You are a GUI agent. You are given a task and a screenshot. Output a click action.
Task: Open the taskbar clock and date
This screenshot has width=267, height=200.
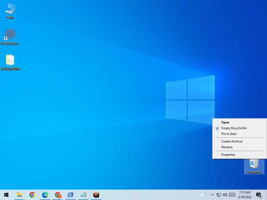(245, 195)
